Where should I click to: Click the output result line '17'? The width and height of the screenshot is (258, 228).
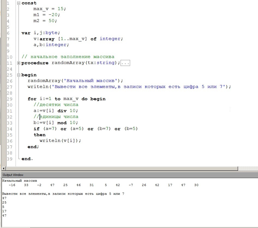(x=4, y=211)
